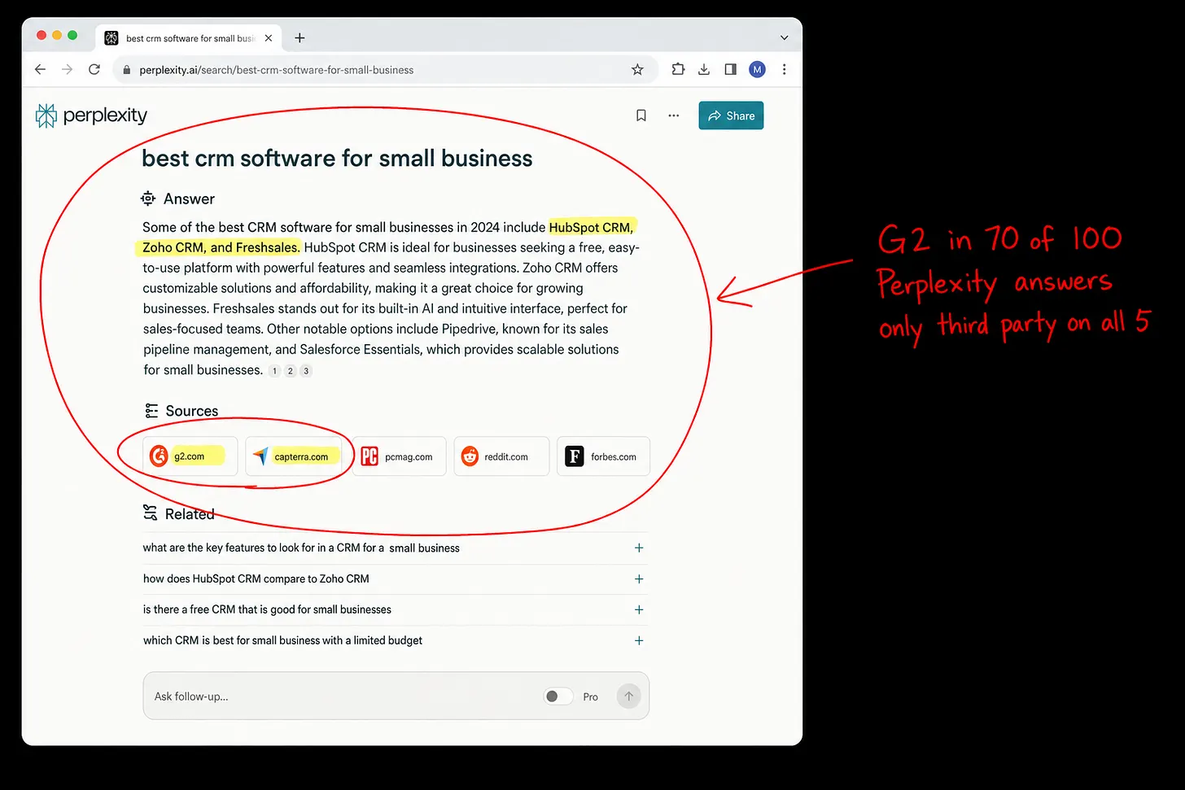Click the Capterra arrow logo
Image resolution: width=1185 pixels, height=790 pixels.
pyautogui.click(x=260, y=456)
